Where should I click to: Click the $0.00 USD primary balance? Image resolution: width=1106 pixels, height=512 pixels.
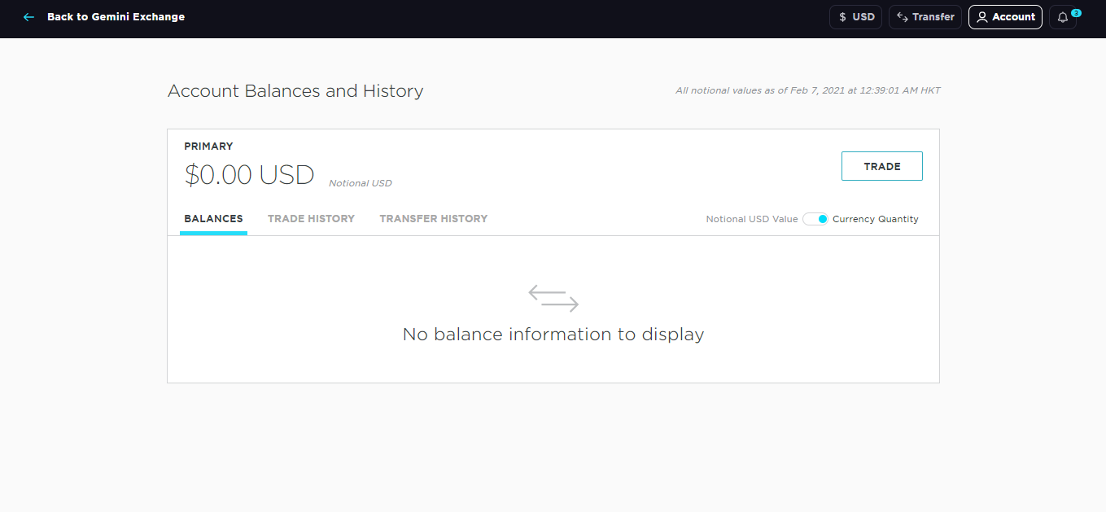tap(249, 175)
